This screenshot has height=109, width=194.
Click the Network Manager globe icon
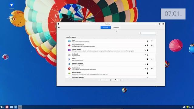69,64
